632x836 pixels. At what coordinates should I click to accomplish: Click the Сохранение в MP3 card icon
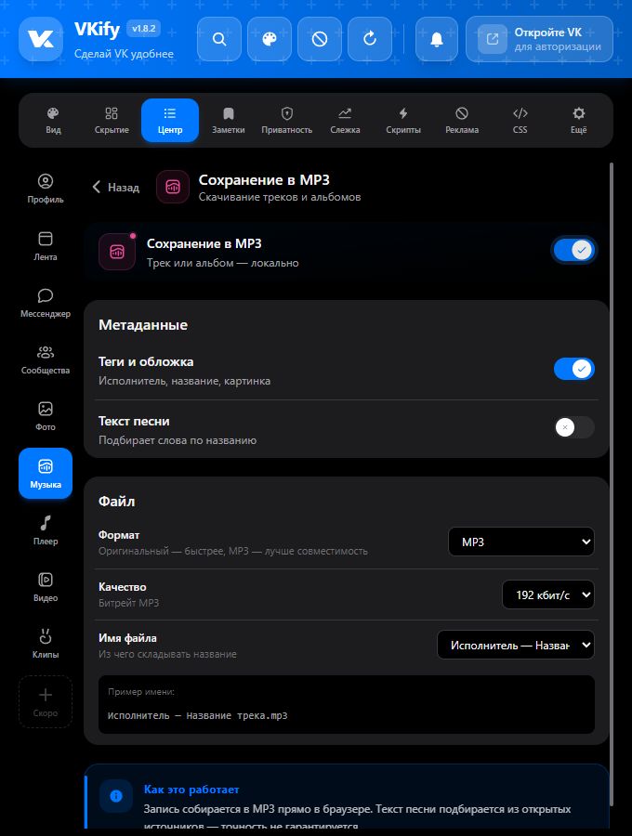pyautogui.click(x=117, y=252)
